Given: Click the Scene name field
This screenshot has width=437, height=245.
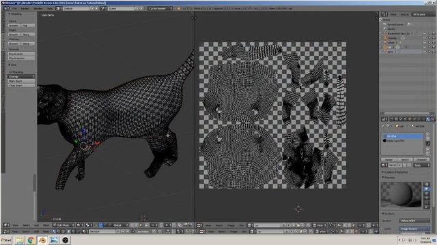Looking at the screenshot, I should [x=121, y=9].
